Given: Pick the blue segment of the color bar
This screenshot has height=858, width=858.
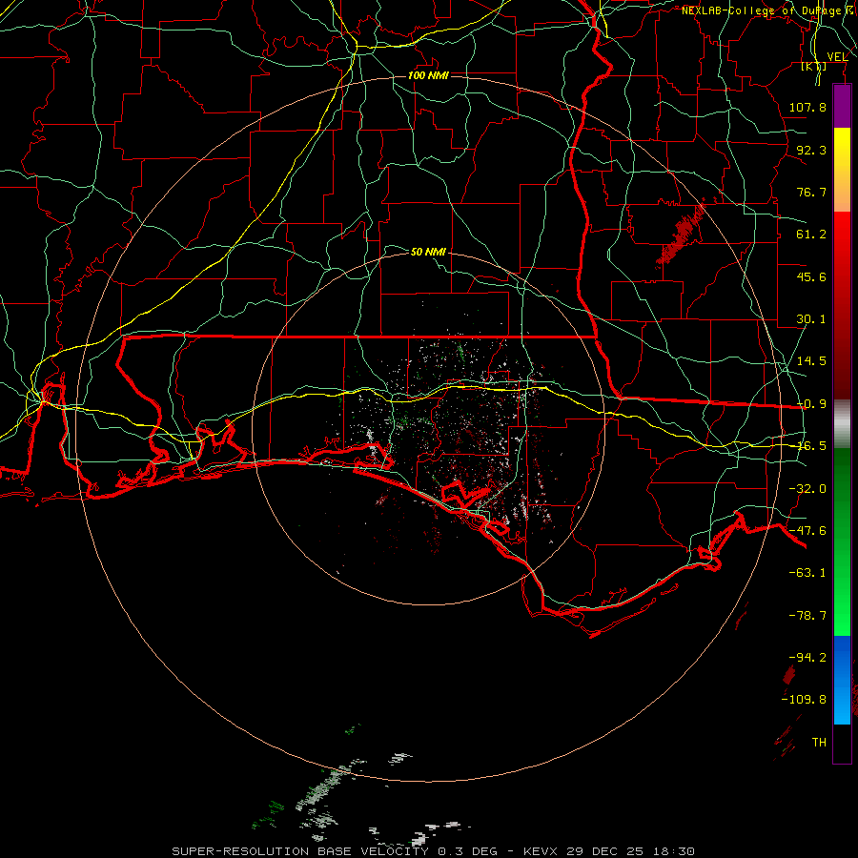Looking at the screenshot, I should (842, 680).
